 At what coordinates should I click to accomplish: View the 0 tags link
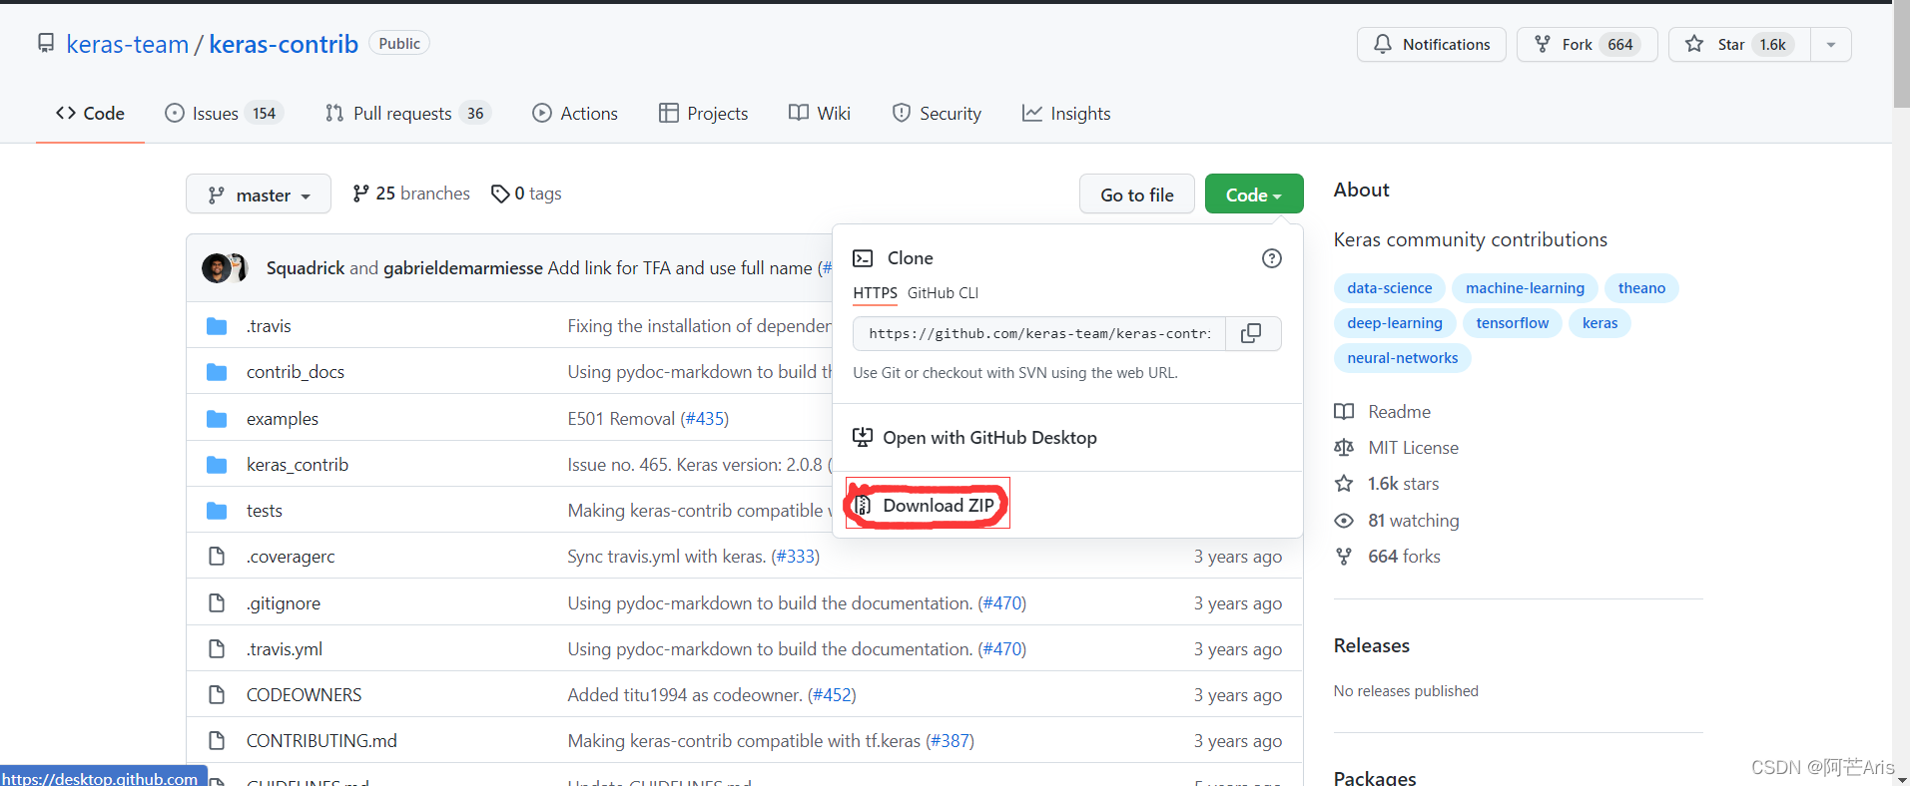tap(526, 194)
